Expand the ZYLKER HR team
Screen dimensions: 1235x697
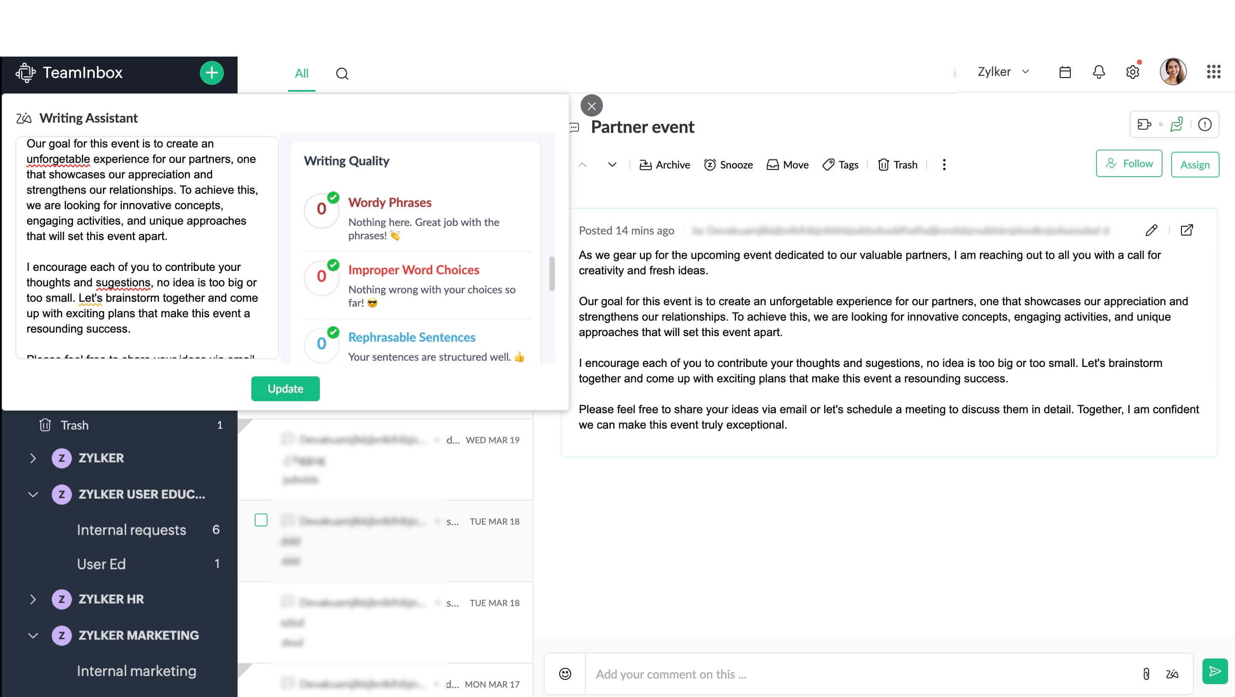click(x=33, y=599)
